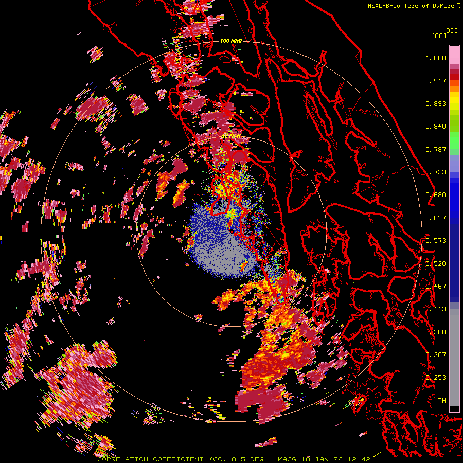Click the 0.520 scale value

[436, 264]
